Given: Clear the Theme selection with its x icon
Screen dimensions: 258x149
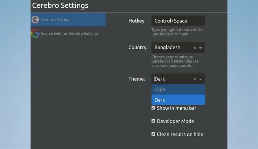Looking at the screenshot, I should (x=195, y=79).
